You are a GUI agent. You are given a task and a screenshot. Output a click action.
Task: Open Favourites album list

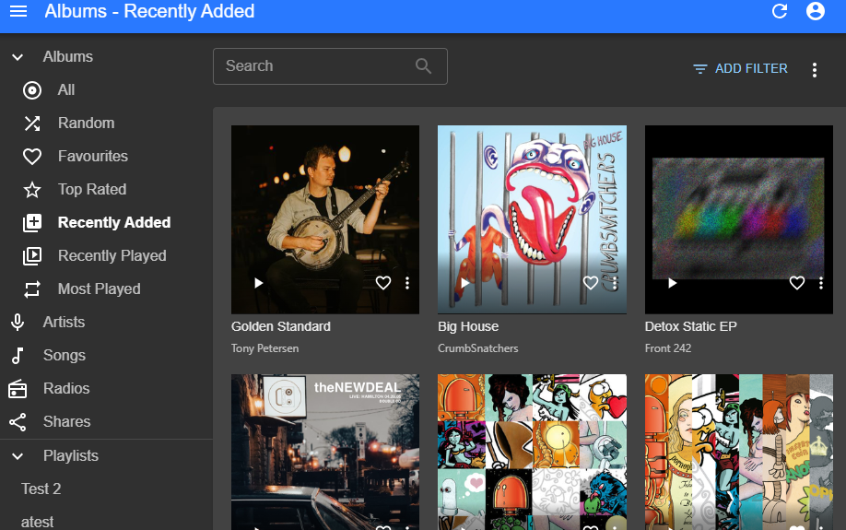[92, 157]
